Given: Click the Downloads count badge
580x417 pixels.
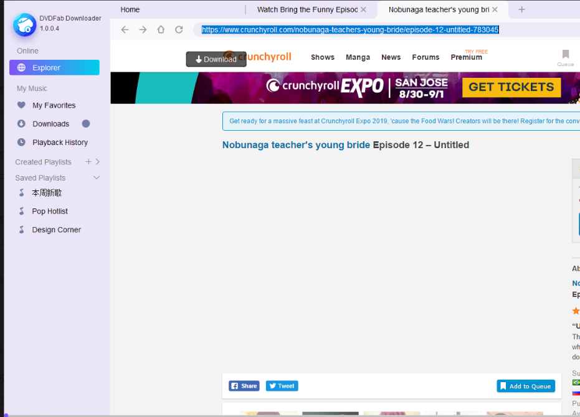Looking at the screenshot, I should click(x=86, y=123).
